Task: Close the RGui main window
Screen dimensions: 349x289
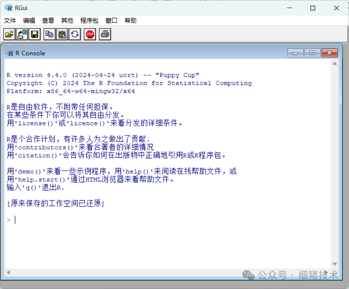Action: [337, 8]
